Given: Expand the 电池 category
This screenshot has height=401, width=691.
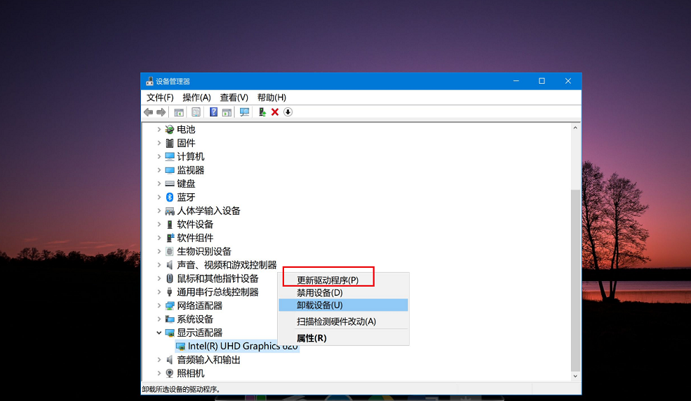Looking at the screenshot, I should click(159, 130).
